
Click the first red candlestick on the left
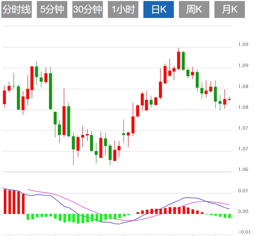coord(4,97)
